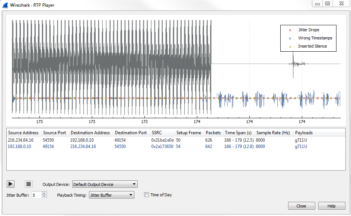Image resolution: width=351 pixels, height=216 pixels.
Task: Enable the Time of Day checkbox
Action: pyautogui.click(x=147, y=195)
